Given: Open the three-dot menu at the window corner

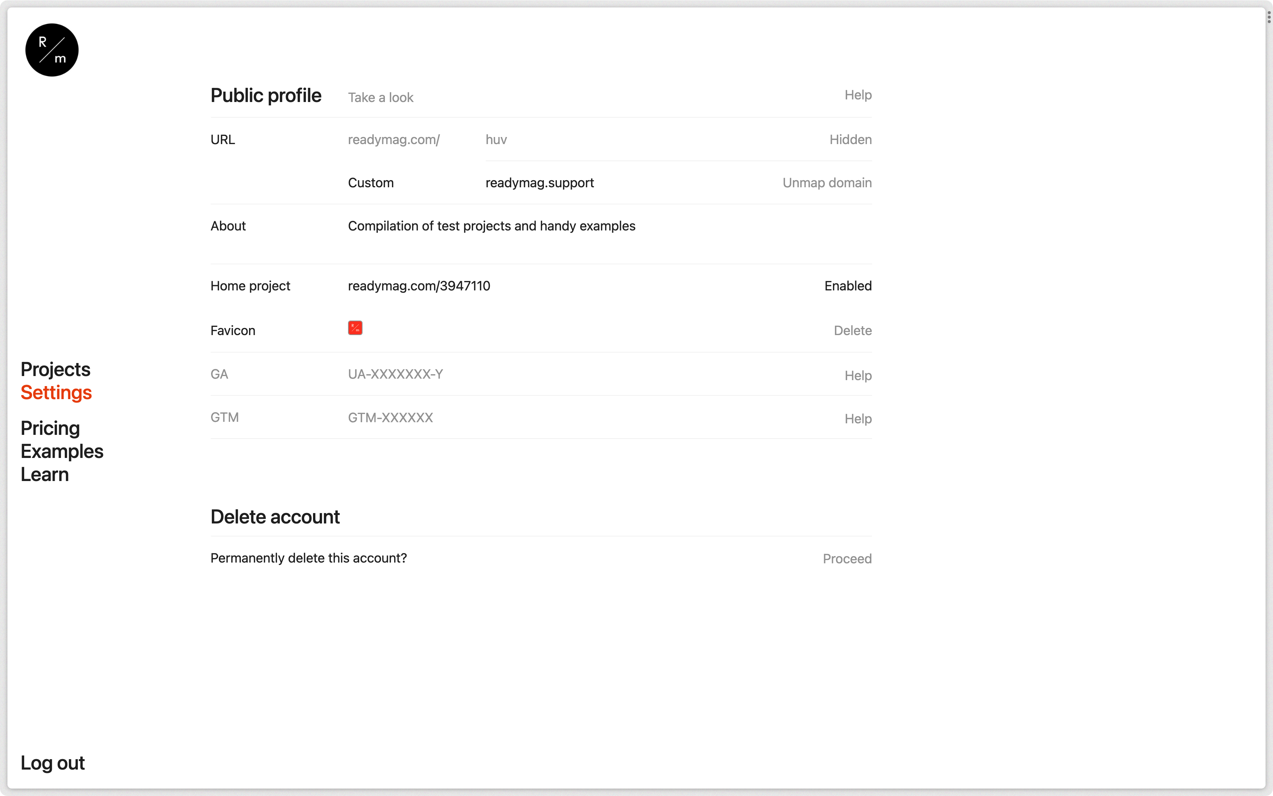Looking at the screenshot, I should [1269, 17].
